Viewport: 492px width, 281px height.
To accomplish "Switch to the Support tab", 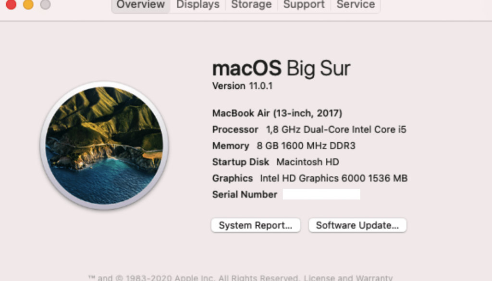I will [x=304, y=5].
